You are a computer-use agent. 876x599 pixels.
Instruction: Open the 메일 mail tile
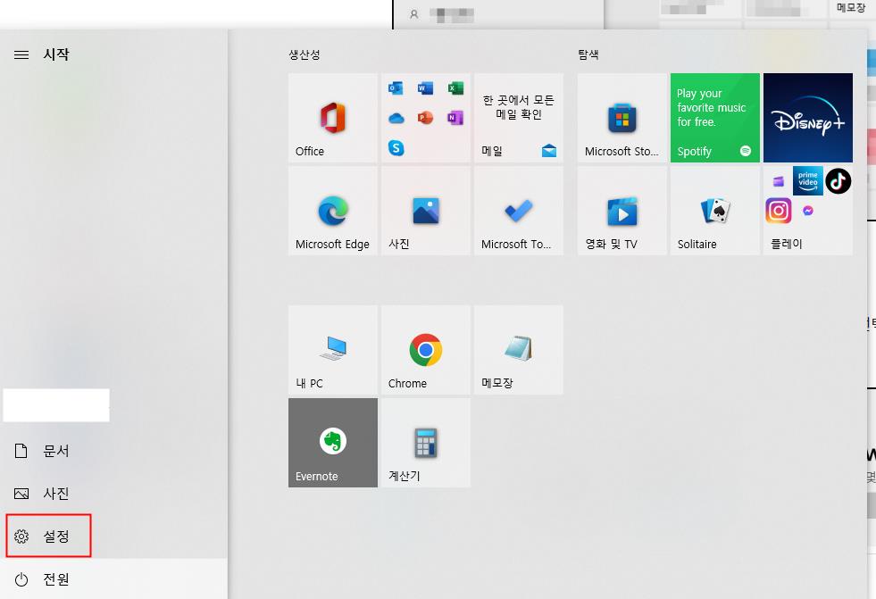pyautogui.click(x=519, y=118)
